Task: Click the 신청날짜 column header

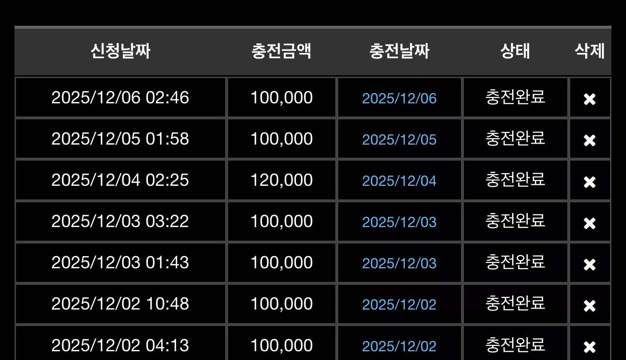Action: tap(120, 51)
